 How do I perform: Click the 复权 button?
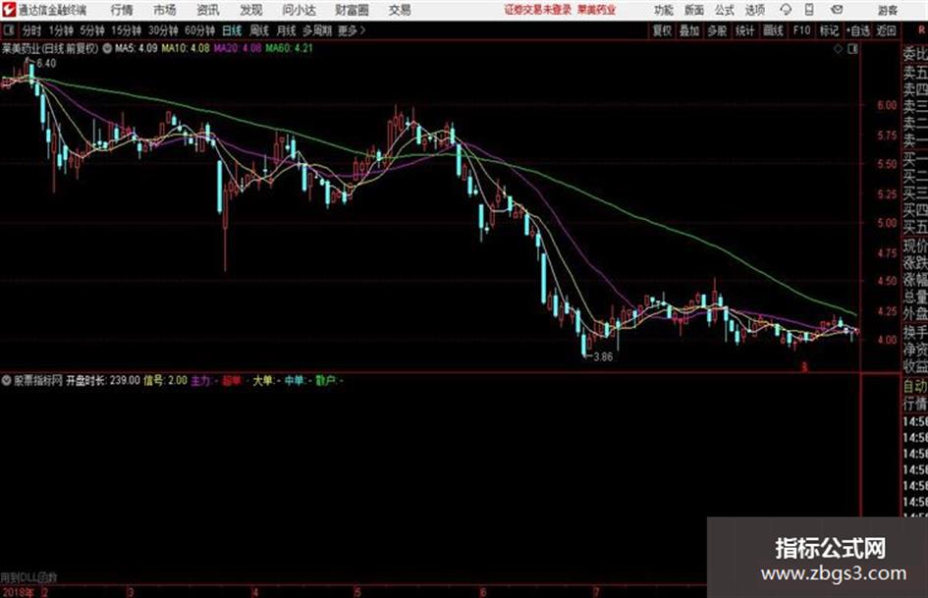click(x=662, y=30)
